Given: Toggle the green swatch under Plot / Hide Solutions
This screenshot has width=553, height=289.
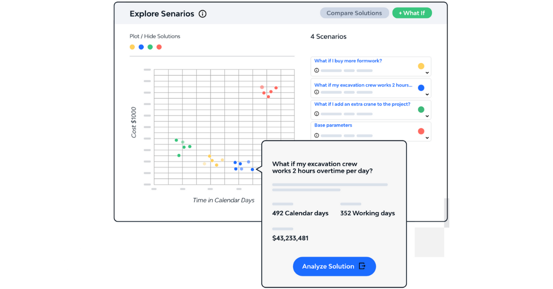Looking at the screenshot, I should [150, 46].
